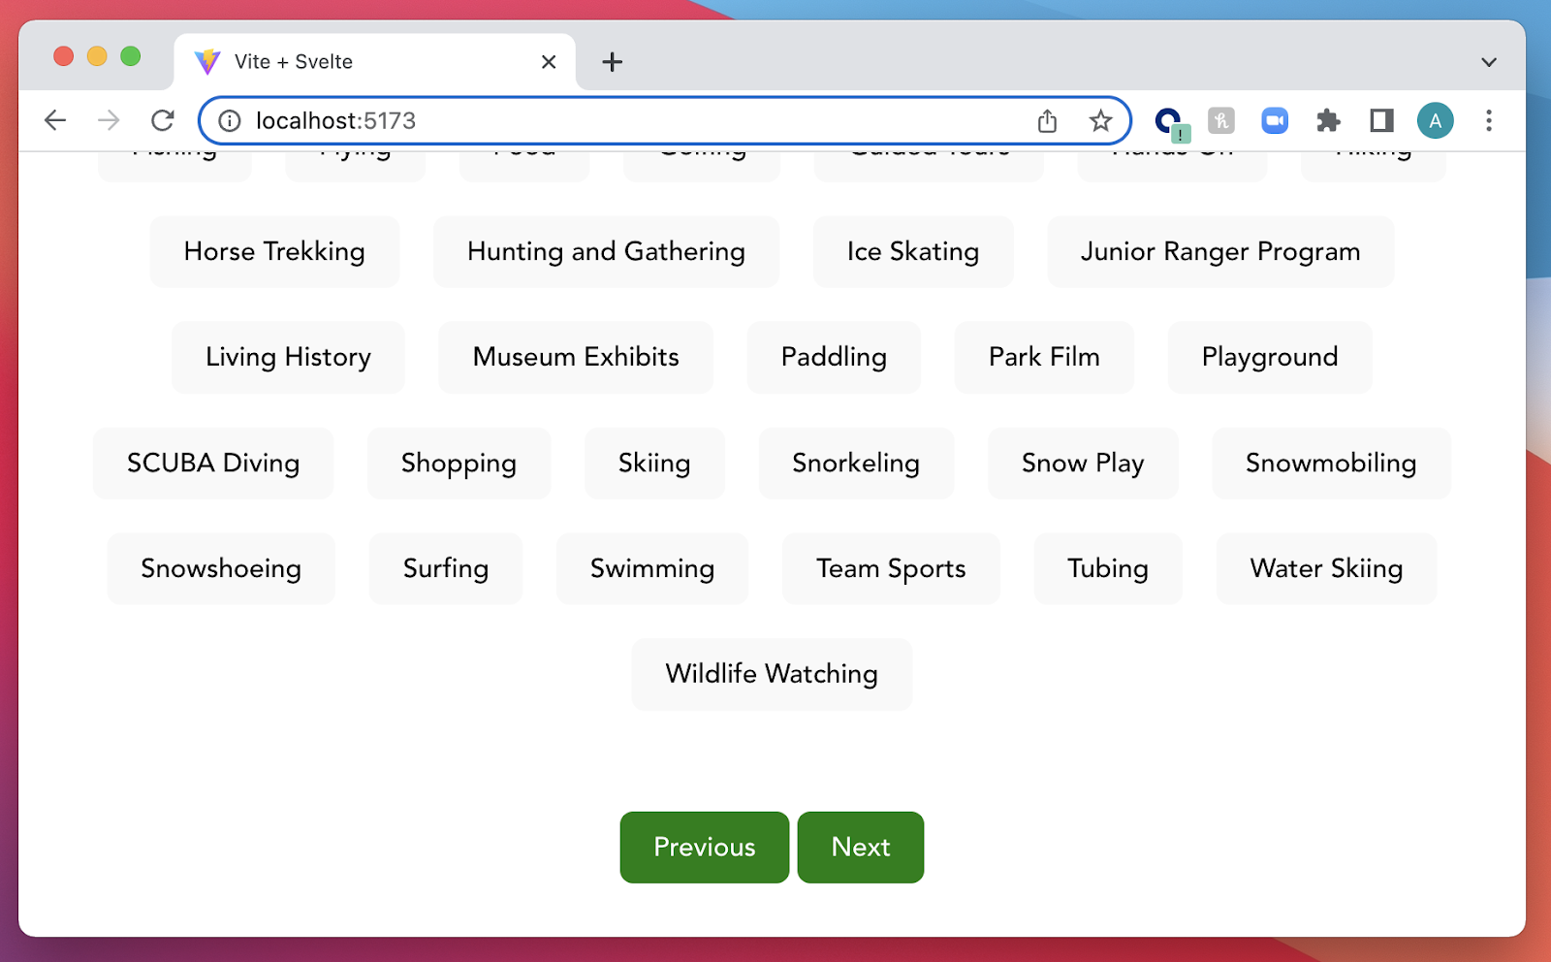Toggle the Wildlife Watching activity
This screenshot has height=962, width=1551.
coord(772,674)
